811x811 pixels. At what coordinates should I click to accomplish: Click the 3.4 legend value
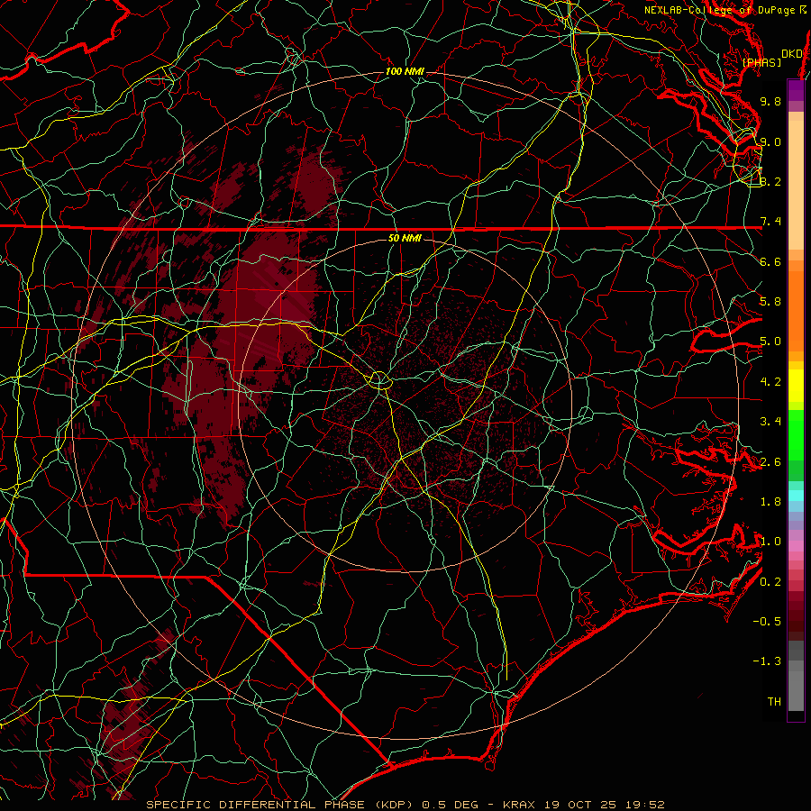tap(770, 422)
